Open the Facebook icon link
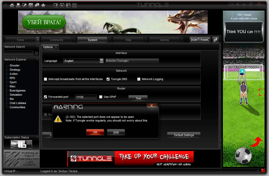This screenshot has width=269, height=176. pyautogui.click(x=56, y=5)
